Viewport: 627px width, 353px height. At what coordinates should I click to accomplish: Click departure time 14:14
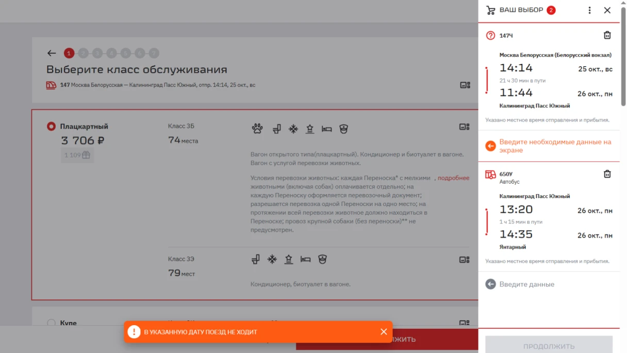pyautogui.click(x=516, y=68)
